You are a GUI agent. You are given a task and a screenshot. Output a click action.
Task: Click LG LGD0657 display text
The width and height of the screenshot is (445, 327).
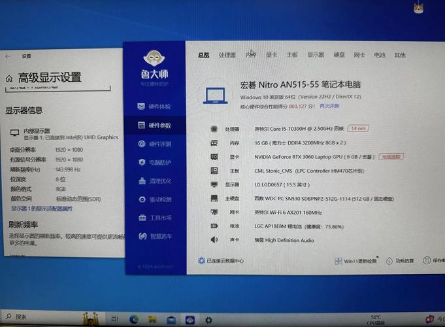pos(282,184)
